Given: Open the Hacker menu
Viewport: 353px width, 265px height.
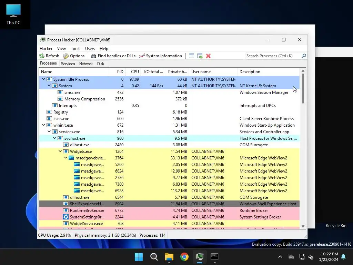Looking at the screenshot, I should pos(46,49).
